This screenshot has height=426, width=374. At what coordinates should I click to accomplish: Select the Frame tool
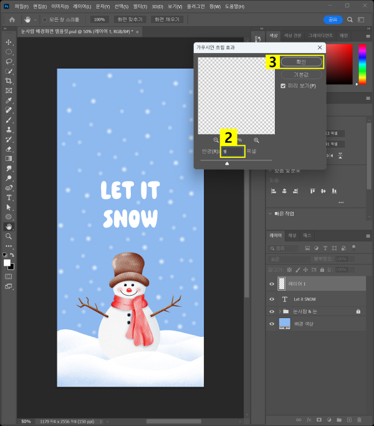tap(9, 90)
